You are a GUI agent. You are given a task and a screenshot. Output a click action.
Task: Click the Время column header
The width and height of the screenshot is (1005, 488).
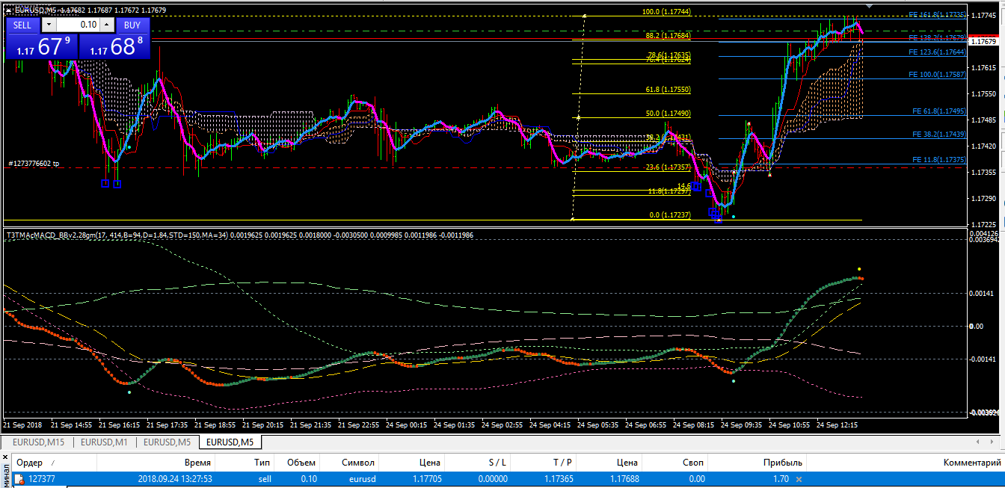pos(197,463)
